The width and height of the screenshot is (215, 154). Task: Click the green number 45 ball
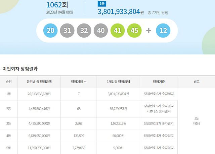coord(134,31)
